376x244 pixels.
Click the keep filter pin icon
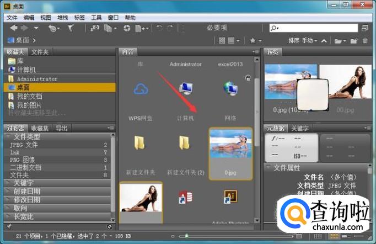click(9, 226)
